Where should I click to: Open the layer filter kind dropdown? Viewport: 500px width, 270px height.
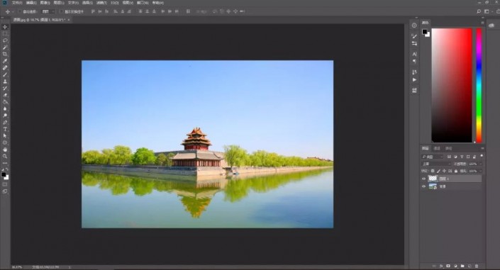[433, 157]
